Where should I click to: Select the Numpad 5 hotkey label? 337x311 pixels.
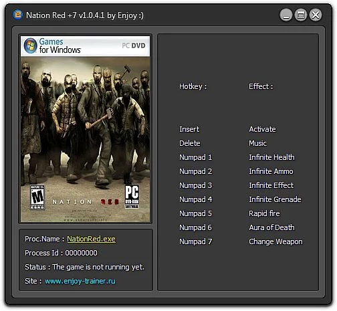(195, 213)
